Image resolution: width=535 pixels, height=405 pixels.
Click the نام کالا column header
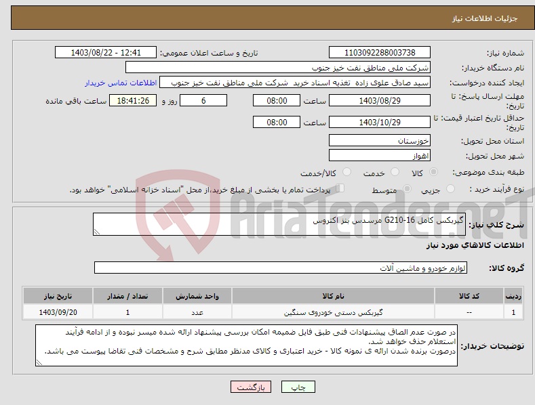[333, 296]
